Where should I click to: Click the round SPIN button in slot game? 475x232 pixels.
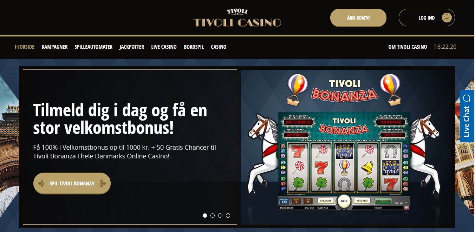(344, 201)
